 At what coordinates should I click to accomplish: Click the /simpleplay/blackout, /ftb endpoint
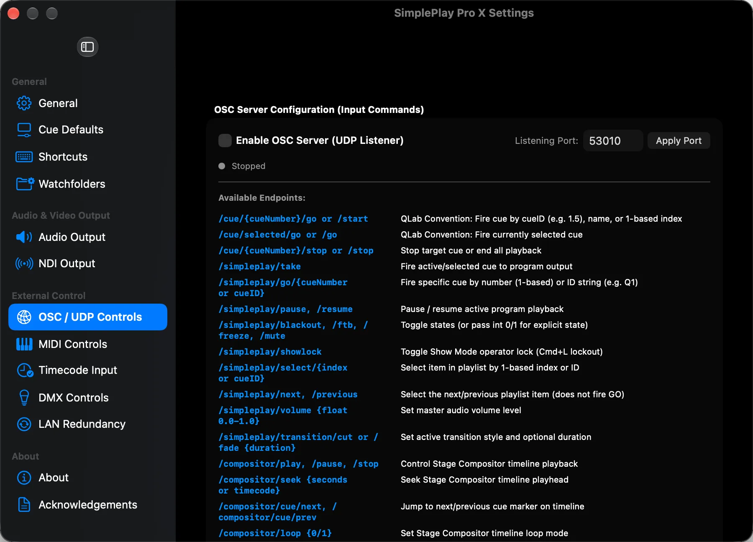(293, 330)
